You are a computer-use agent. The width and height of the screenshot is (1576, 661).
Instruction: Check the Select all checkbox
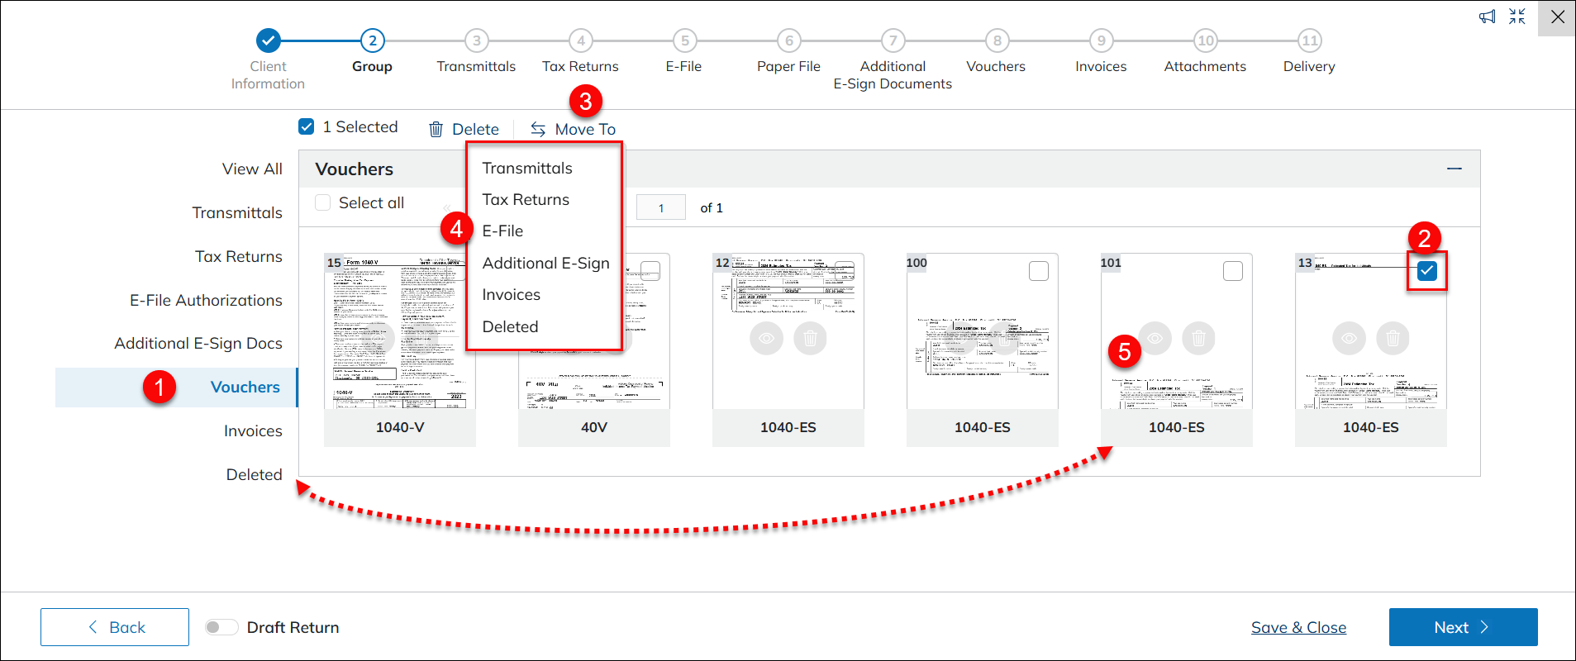pyautogui.click(x=323, y=202)
